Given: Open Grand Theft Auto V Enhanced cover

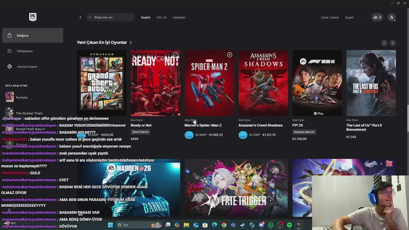Looking at the screenshot, I should point(102,83).
